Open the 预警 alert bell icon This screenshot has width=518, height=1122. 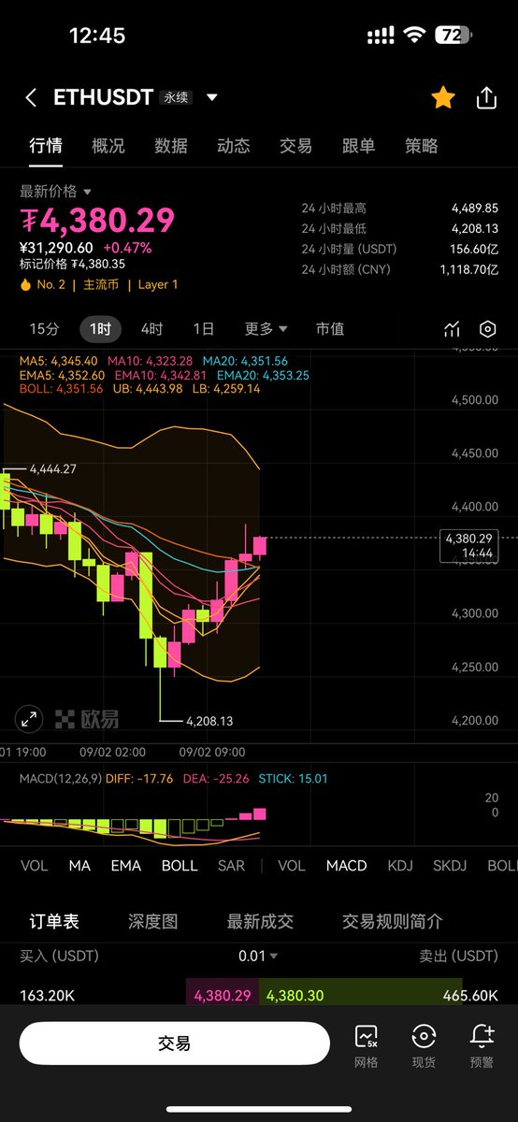pos(482,1044)
